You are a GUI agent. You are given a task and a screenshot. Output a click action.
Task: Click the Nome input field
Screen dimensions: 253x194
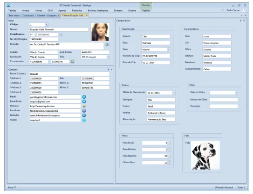59,29
